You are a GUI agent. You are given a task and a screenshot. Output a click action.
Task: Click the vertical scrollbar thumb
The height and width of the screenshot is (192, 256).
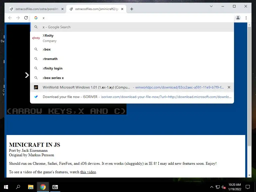249,86
